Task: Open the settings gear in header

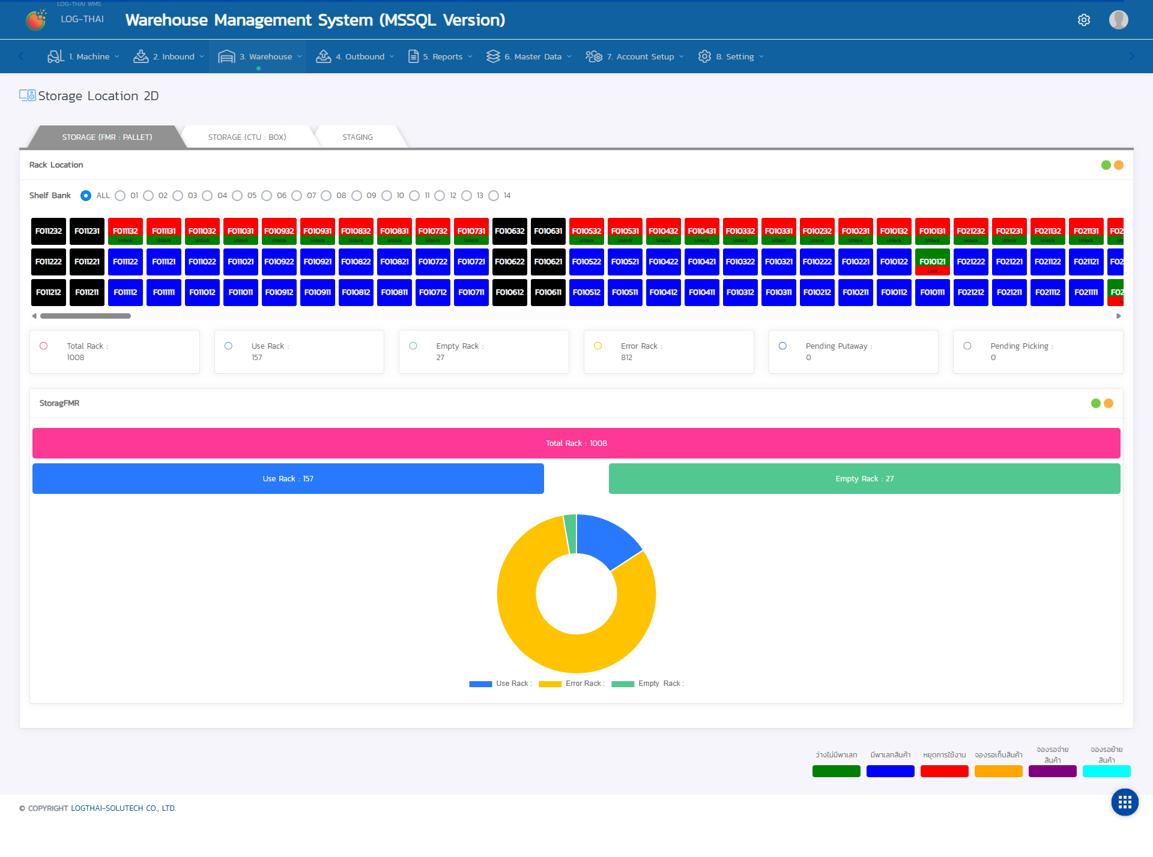Action: (x=1084, y=20)
